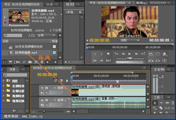The height and width of the screenshot is (120, 176).
Task: Toggle Snap in timeline panel
Action: tap(55, 81)
